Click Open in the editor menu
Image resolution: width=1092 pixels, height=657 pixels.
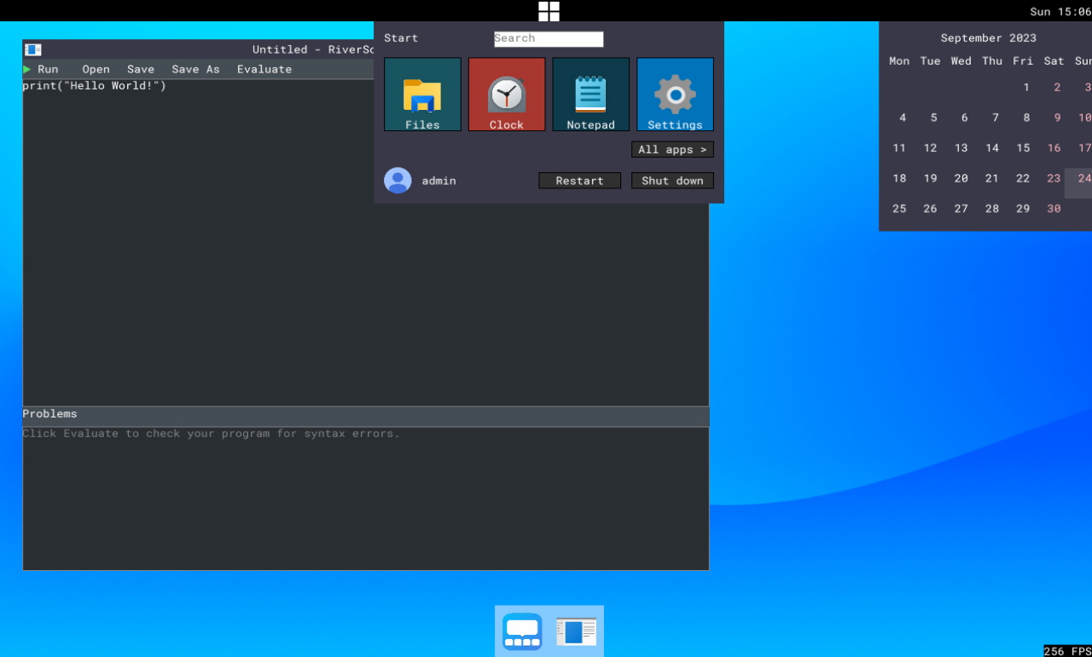96,69
